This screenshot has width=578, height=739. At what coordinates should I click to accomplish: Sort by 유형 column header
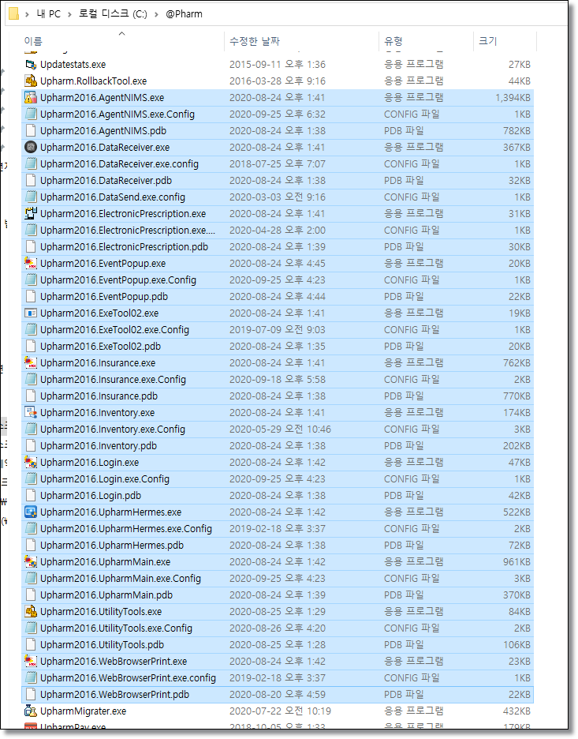coord(393,41)
